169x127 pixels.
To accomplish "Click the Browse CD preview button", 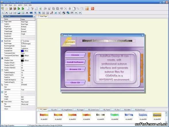I will point(75,69).
